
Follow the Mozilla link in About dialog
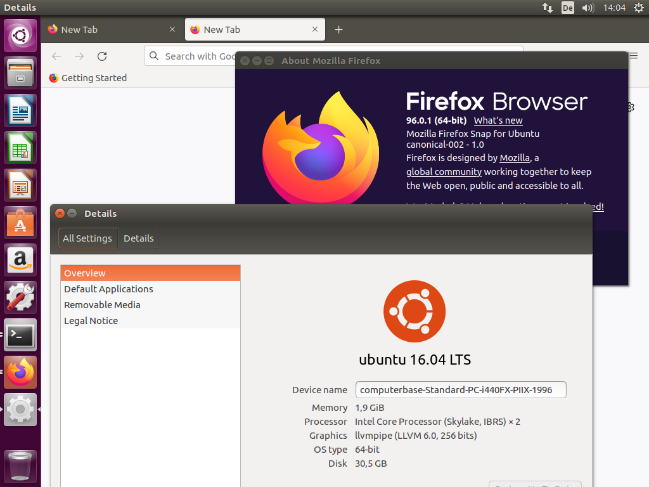tap(515, 158)
